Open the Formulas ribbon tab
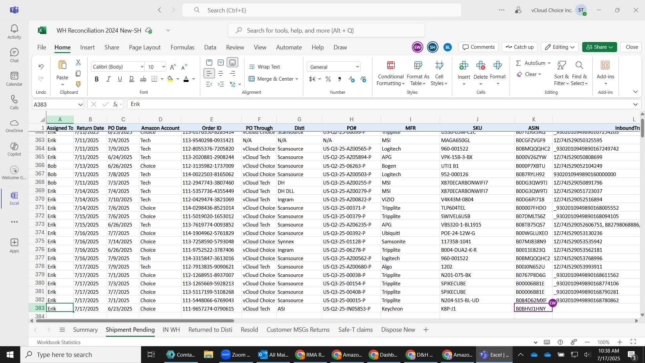This screenshot has height=363, width=645. tap(182, 47)
